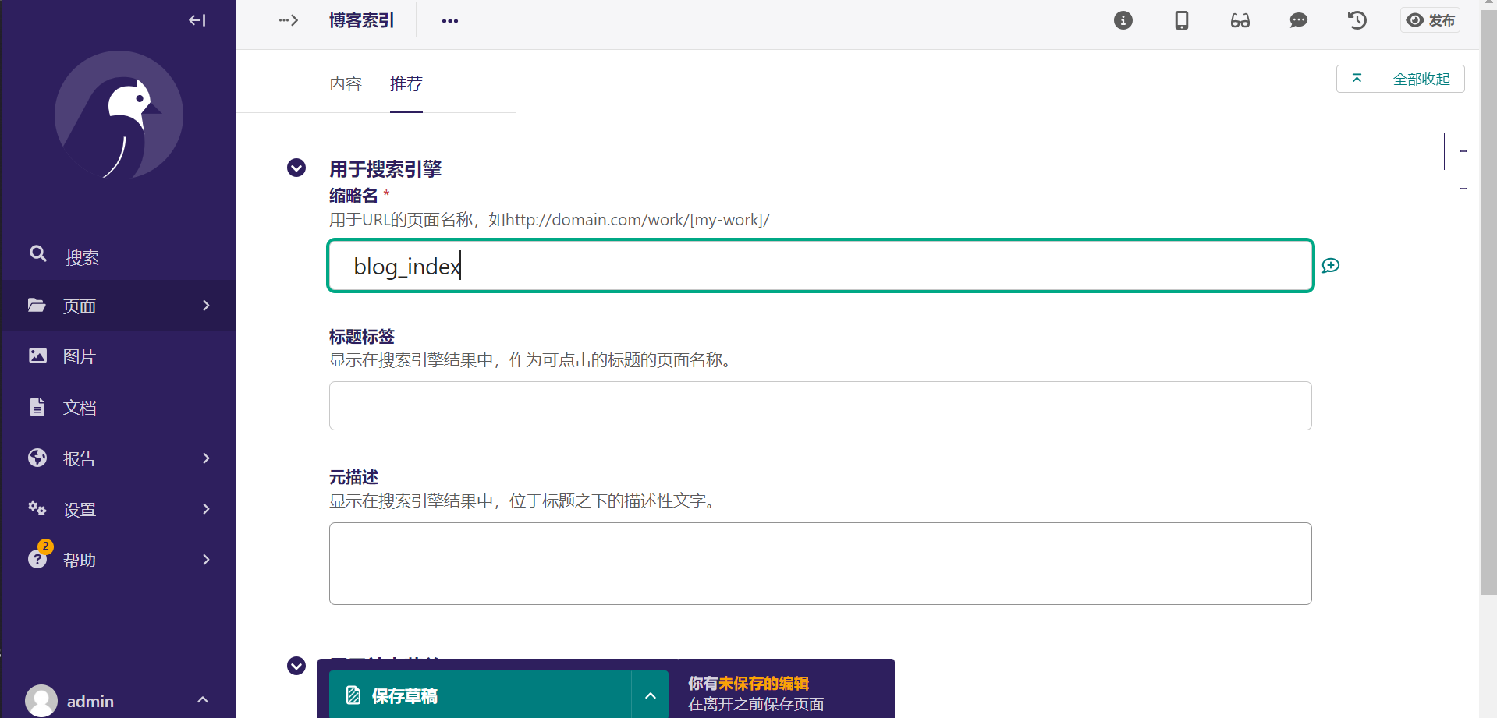The image size is (1497, 718).
Task: Click the 缩略名 slug input field
Action: 821,266
